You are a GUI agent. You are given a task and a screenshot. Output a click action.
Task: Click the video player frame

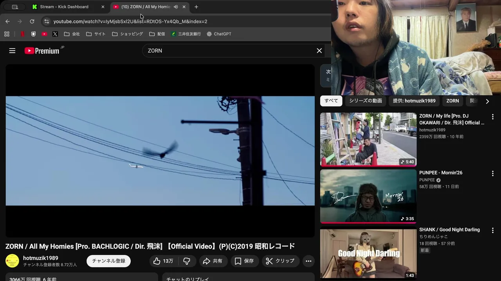(x=160, y=151)
